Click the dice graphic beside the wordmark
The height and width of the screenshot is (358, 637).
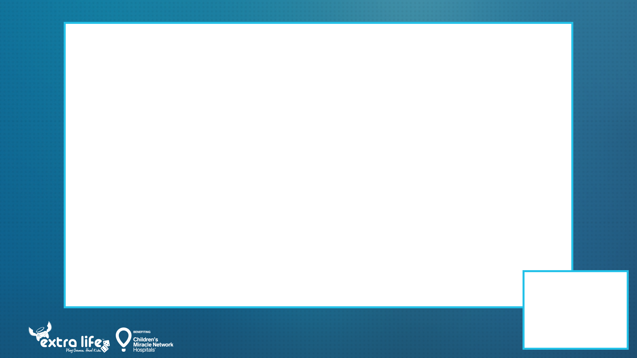106,346
